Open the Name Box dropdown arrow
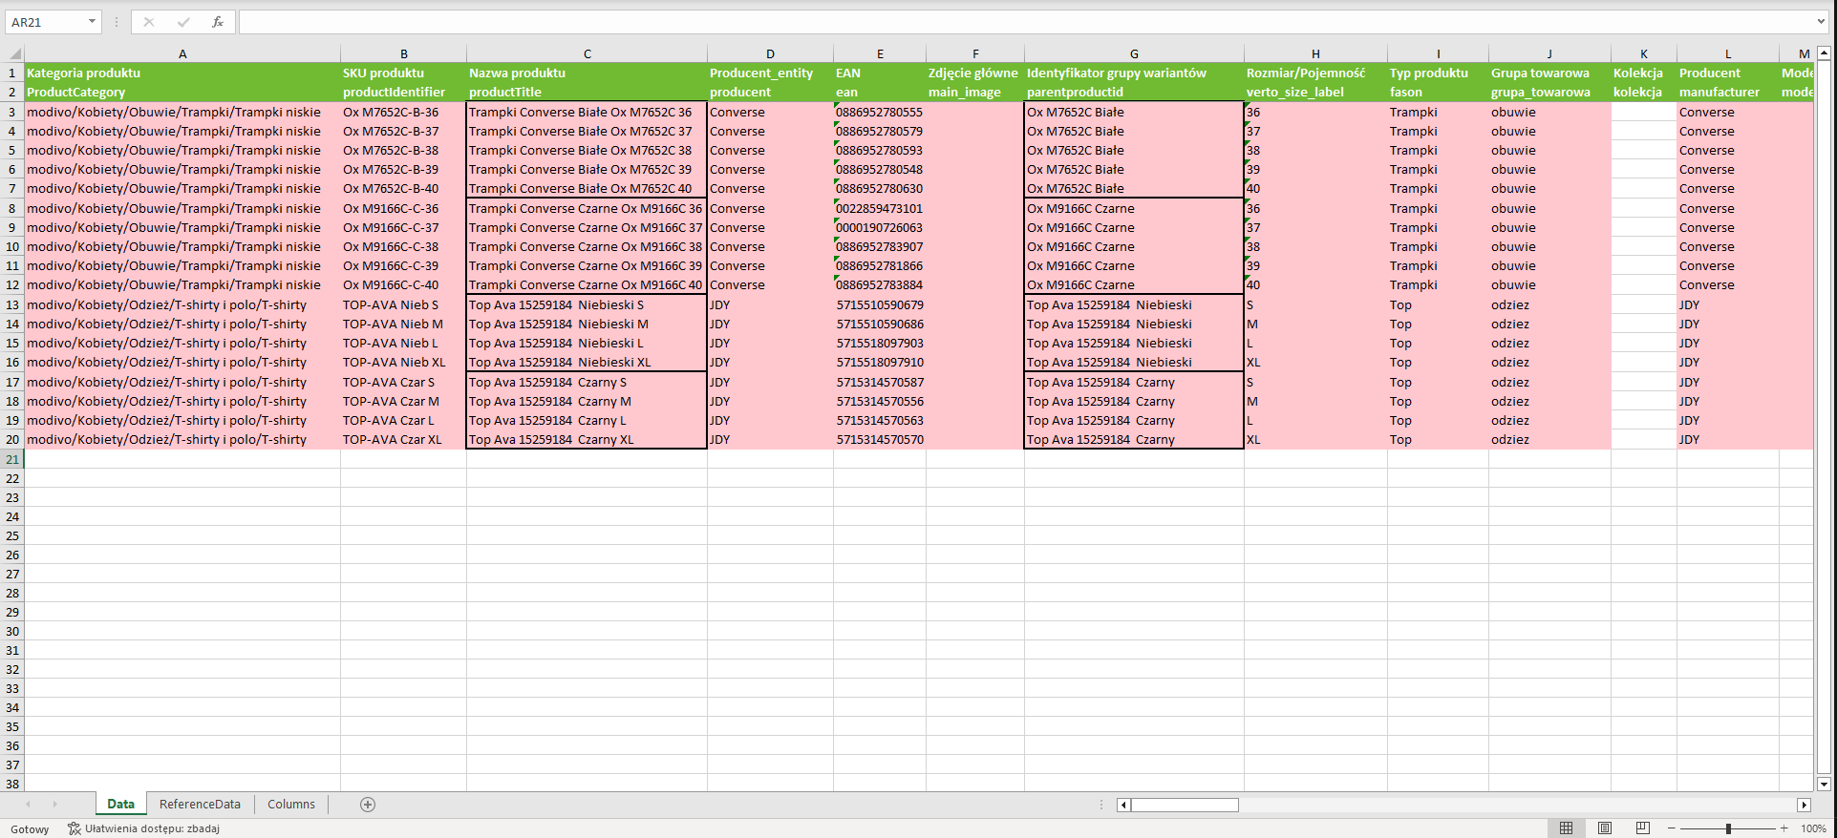Viewport: 1837px width, 838px height. (93, 22)
